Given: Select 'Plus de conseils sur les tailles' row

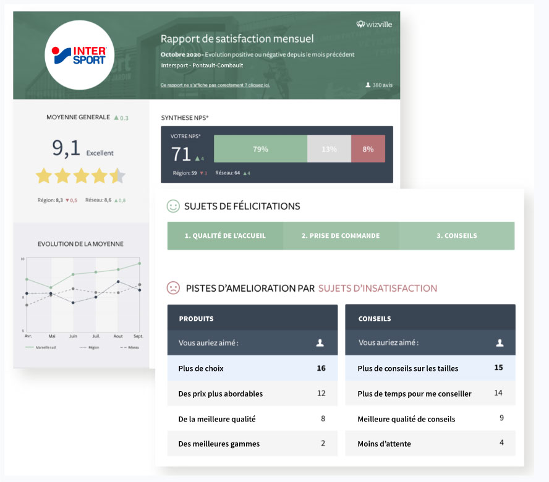Looking at the screenshot, I should 430,368.
